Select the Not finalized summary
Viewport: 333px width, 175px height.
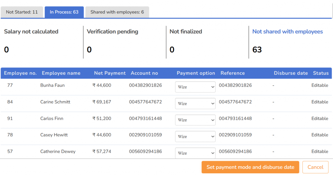186,32
